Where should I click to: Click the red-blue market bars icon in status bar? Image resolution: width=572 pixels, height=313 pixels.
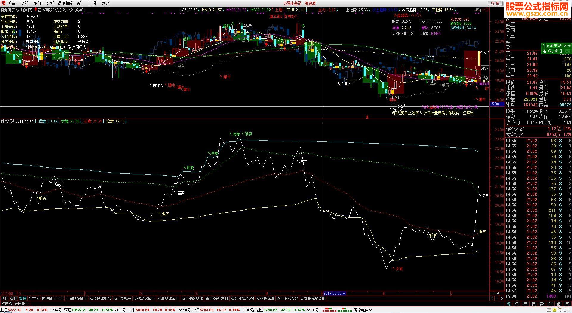[337, 310]
